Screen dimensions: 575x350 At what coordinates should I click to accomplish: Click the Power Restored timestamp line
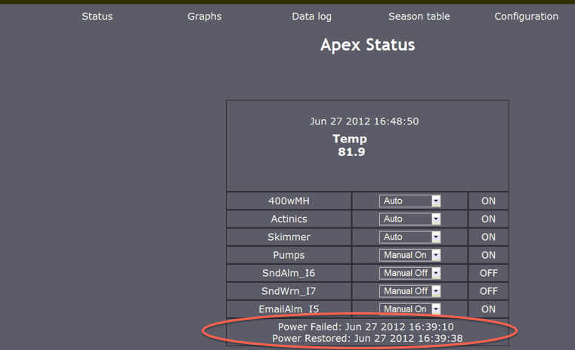(x=367, y=339)
